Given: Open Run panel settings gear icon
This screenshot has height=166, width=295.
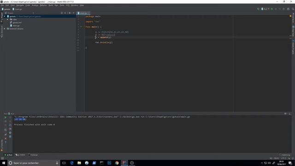Looking at the screenshot, I should coord(286,113).
